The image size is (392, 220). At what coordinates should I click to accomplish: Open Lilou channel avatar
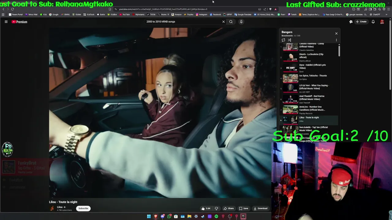coord(52,208)
